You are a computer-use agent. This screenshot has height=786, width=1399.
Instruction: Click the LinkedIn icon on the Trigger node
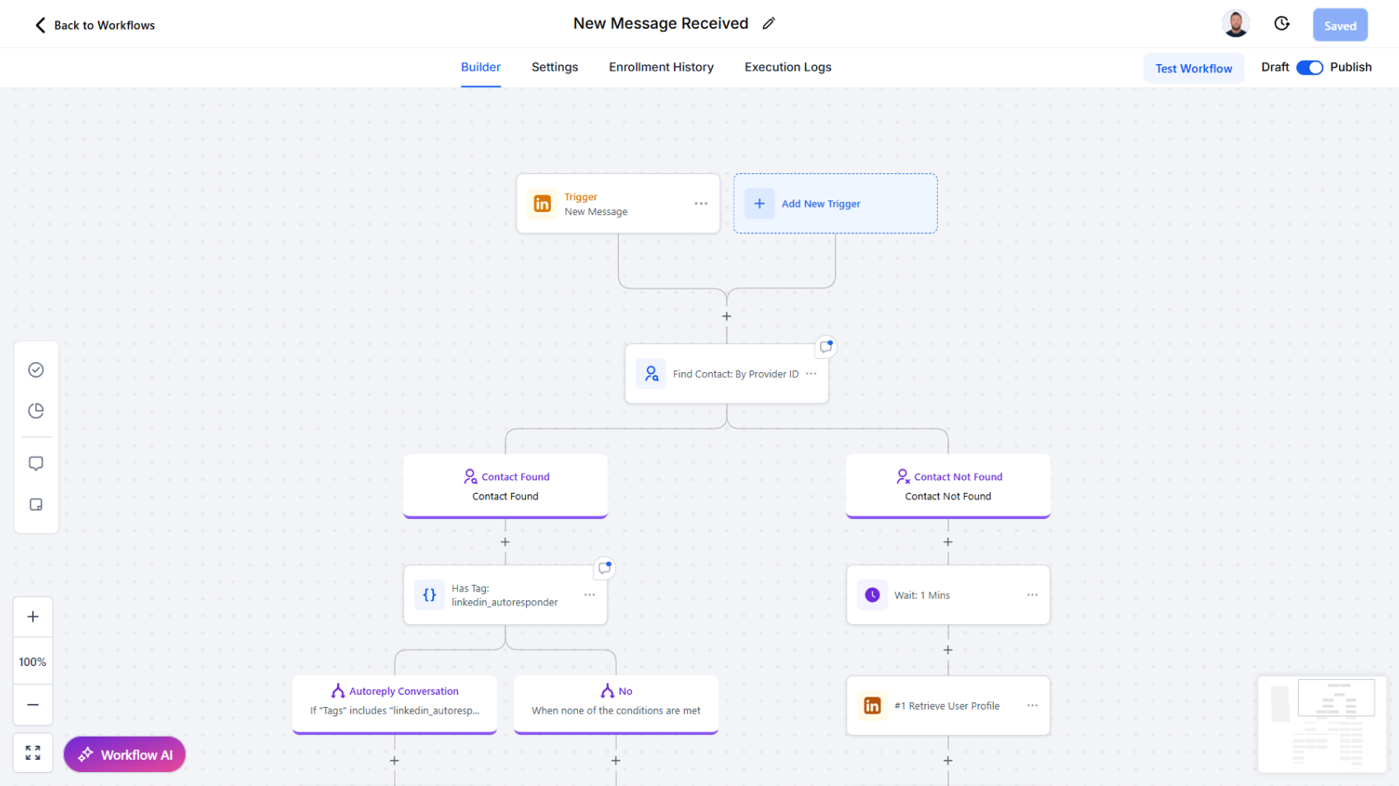542,203
